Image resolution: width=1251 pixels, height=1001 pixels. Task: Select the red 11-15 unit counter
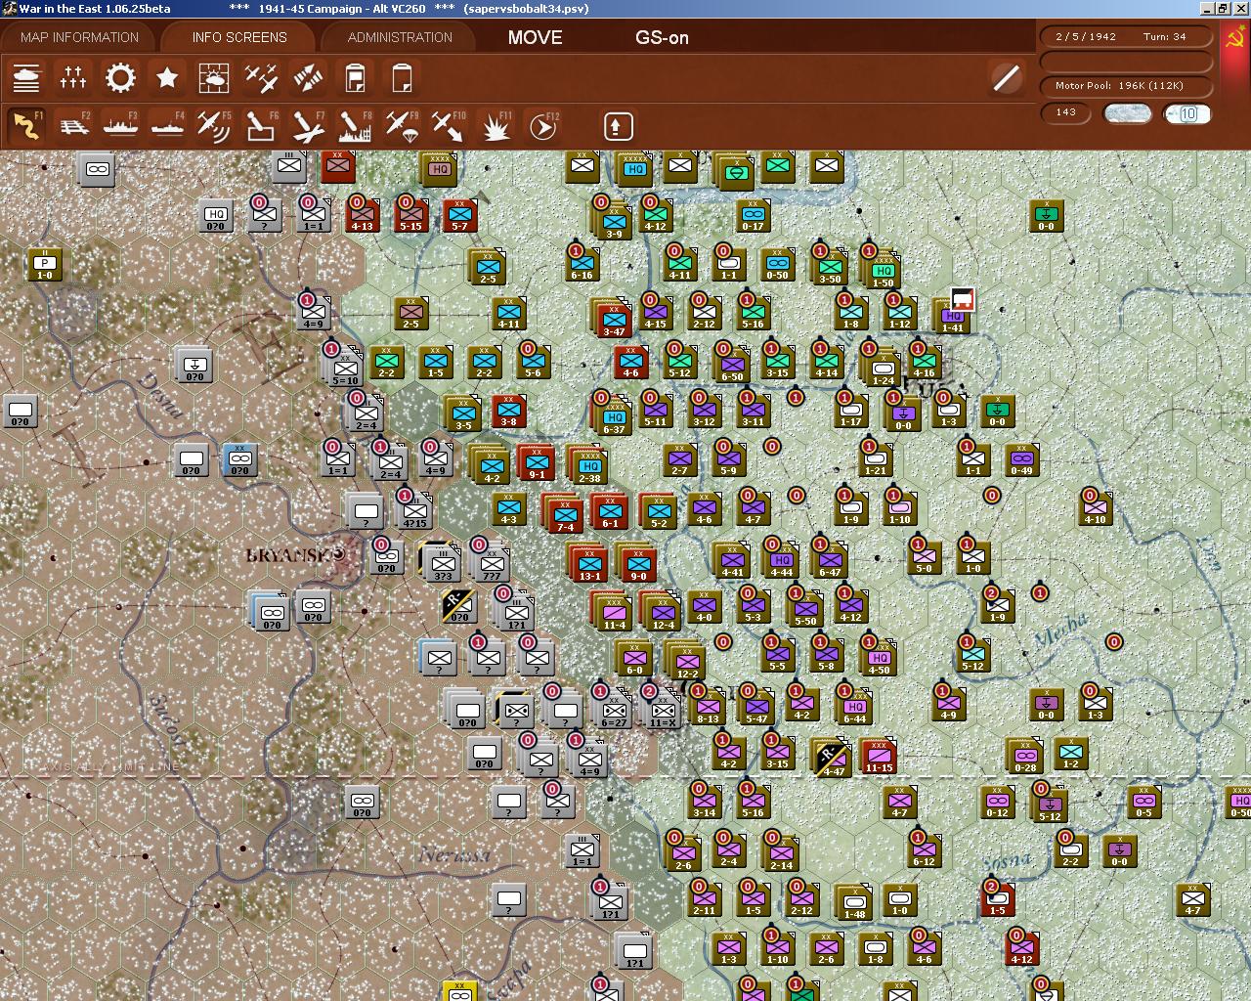tap(879, 755)
